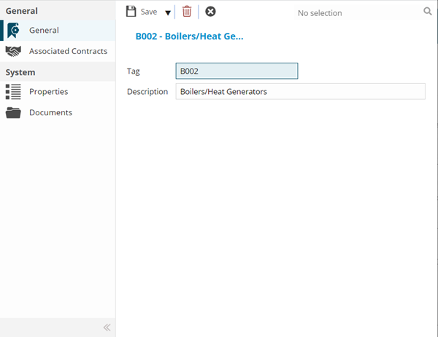Click the circled X cancel icon
Viewport: 438px width, 337px height.
pyautogui.click(x=210, y=12)
